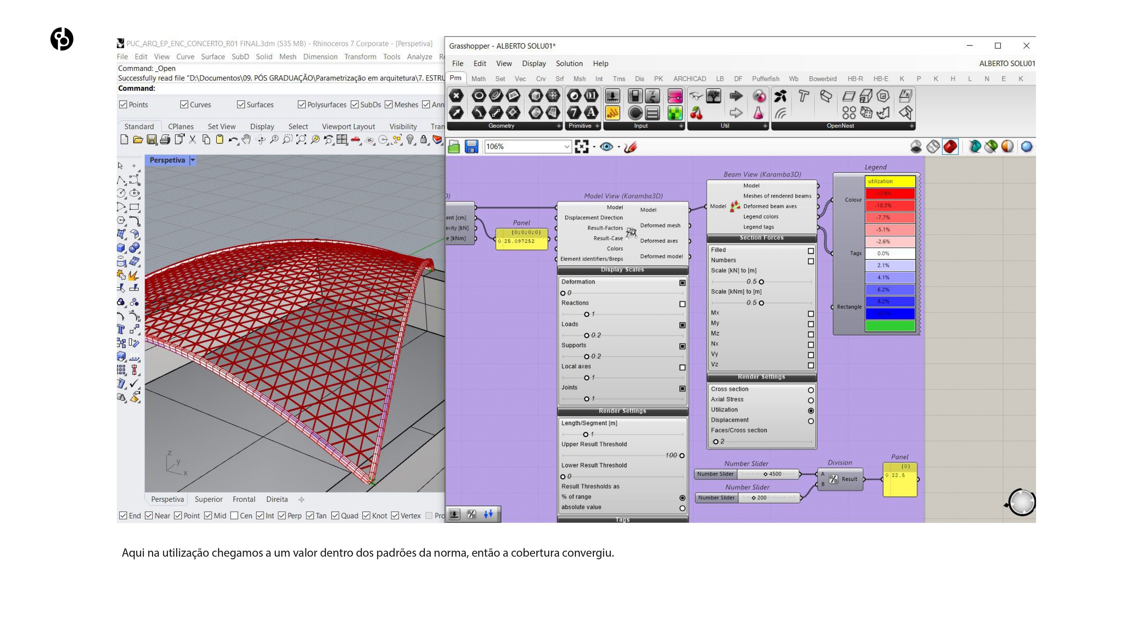The height and width of the screenshot is (641, 1140).
Task: Switch to the Pufferfish component tab
Action: pos(765,79)
